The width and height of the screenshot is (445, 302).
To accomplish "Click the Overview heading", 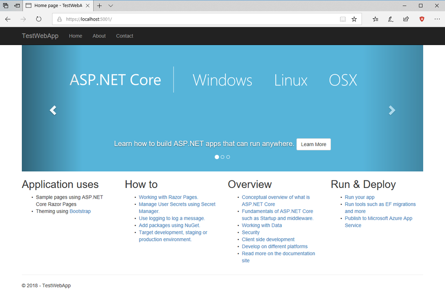I will tap(250, 184).
